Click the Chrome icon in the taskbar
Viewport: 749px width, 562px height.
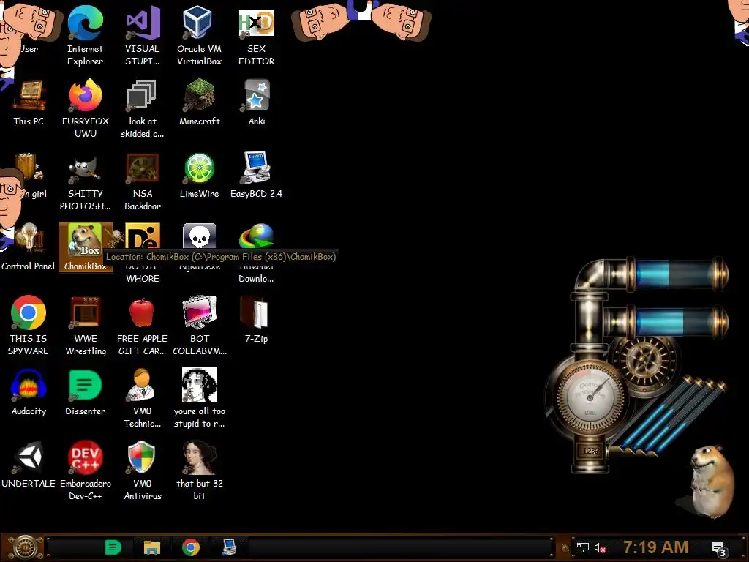191,547
